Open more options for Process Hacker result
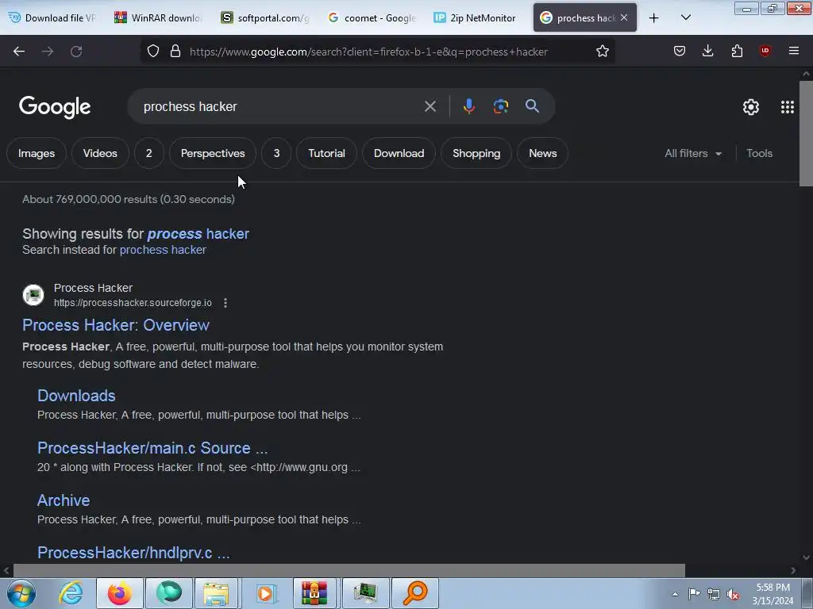Viewport: 813px width, 609px height. (x=225, y=303)
